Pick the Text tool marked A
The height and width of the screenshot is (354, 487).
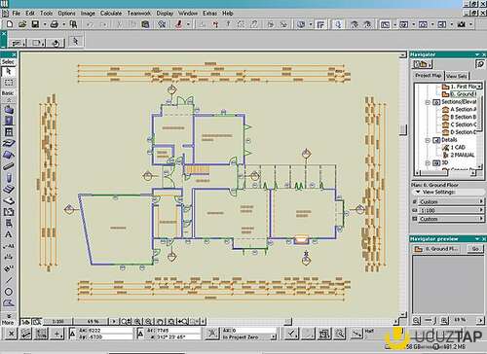9,234
